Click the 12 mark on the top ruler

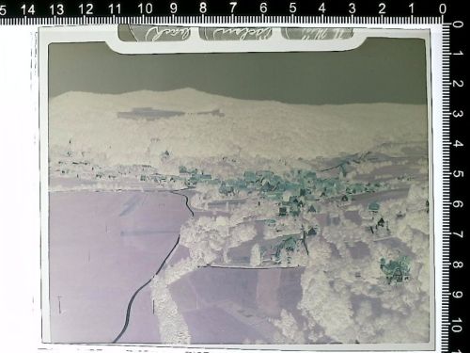click(x=86, y=9)
